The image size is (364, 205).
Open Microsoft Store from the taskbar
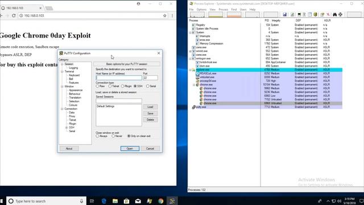point(126,201)
